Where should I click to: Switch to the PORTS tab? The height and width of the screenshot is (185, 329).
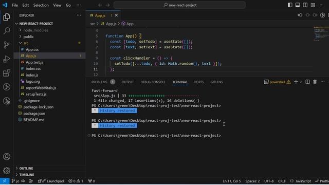(x=199, y=82)
